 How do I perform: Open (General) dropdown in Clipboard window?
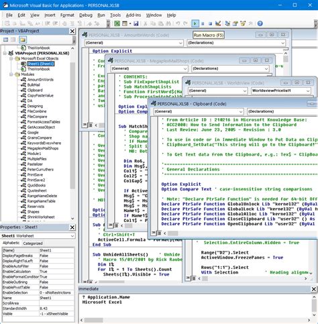click(241, 111)
